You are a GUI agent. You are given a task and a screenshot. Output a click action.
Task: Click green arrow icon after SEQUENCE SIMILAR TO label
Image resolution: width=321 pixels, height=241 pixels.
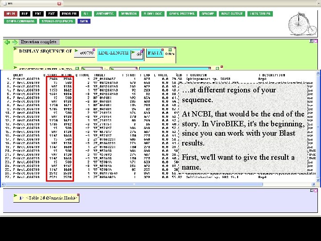click(x=77, y=68)
